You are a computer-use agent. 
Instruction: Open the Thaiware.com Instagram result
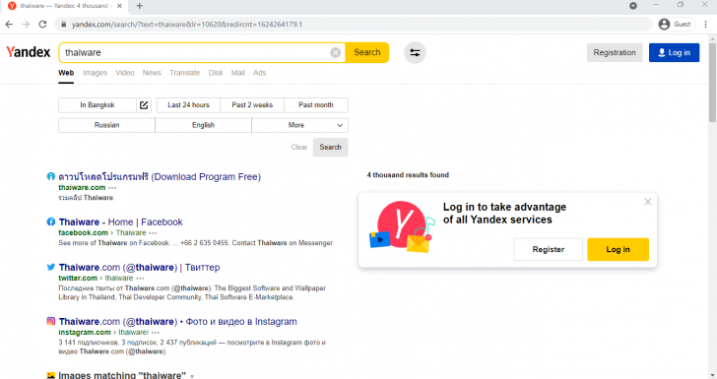(x=178, y=322)
